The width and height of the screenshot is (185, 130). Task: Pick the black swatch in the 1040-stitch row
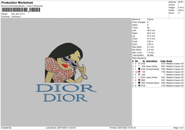pyautogui.click(x=139, y=83)
